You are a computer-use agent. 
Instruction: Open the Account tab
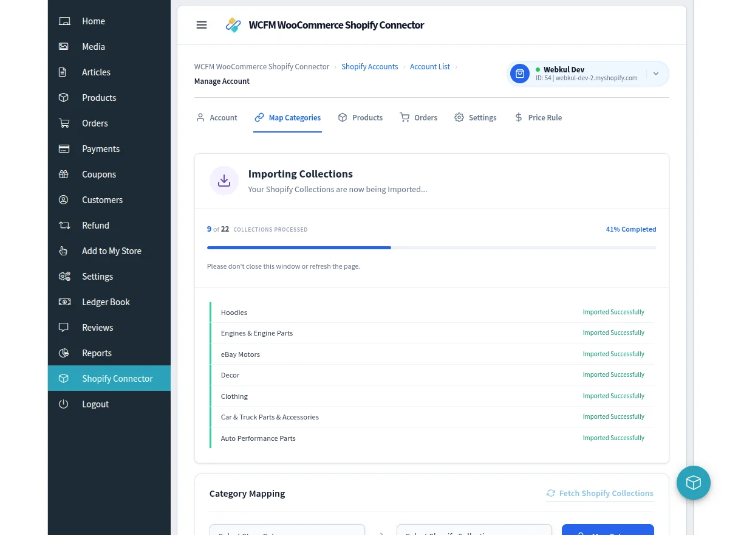(217, 117)
